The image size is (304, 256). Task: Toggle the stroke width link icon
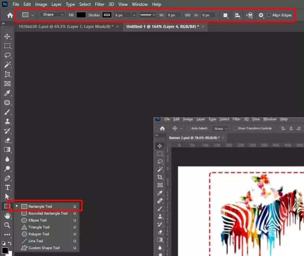pos(188,15)
